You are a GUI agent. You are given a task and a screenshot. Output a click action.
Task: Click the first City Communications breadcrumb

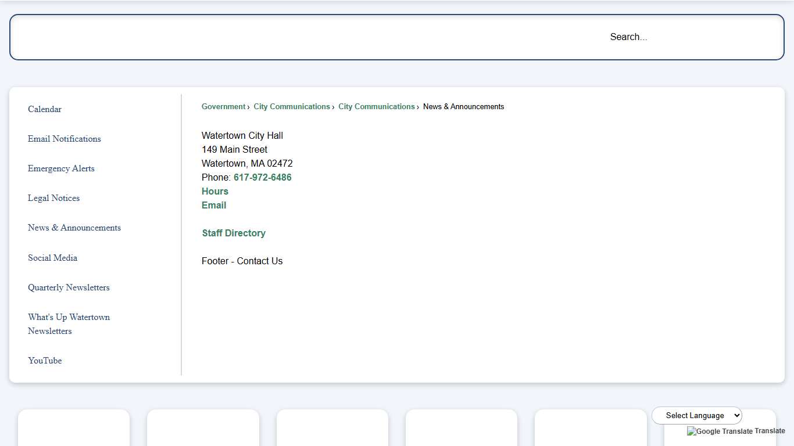[292, 107]
